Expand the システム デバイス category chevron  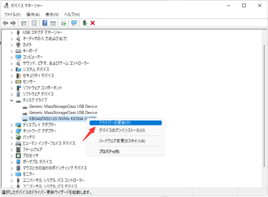tap(12, 70)
